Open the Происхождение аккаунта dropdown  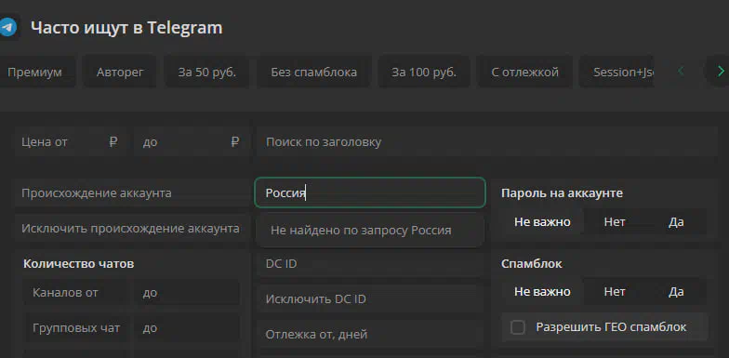(133, 192)
